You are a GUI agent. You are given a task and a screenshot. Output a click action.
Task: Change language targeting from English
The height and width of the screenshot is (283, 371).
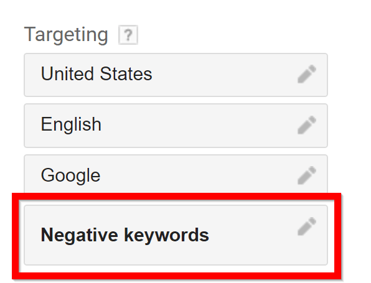pos(307,125)
